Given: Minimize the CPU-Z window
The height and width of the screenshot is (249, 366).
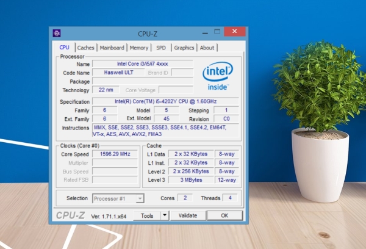Looking at the screenshot, I should (x=205, y=33).
